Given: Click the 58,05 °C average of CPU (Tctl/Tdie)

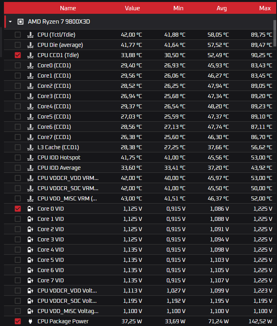Looking at the screenshot, I should [x=218, y=35].
